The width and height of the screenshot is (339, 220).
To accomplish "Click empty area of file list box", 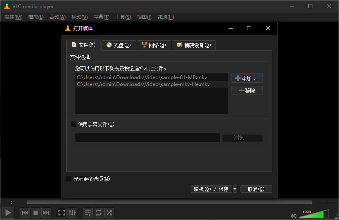I will tap(152, 101).
